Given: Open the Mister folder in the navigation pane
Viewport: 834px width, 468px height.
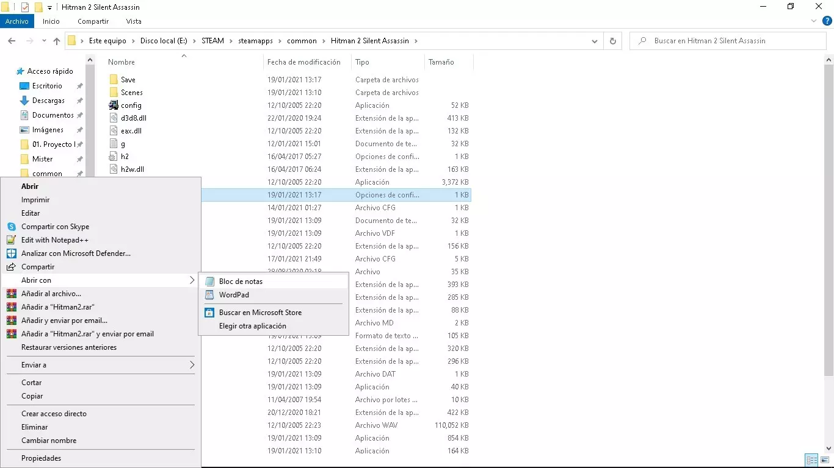Looking at the screenshot, I should (x=43, y=159).
